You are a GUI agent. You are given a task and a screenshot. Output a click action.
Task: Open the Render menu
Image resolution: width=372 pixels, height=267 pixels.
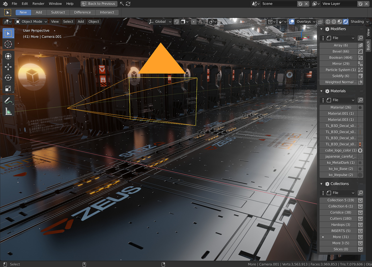click(x=38, y=4)
